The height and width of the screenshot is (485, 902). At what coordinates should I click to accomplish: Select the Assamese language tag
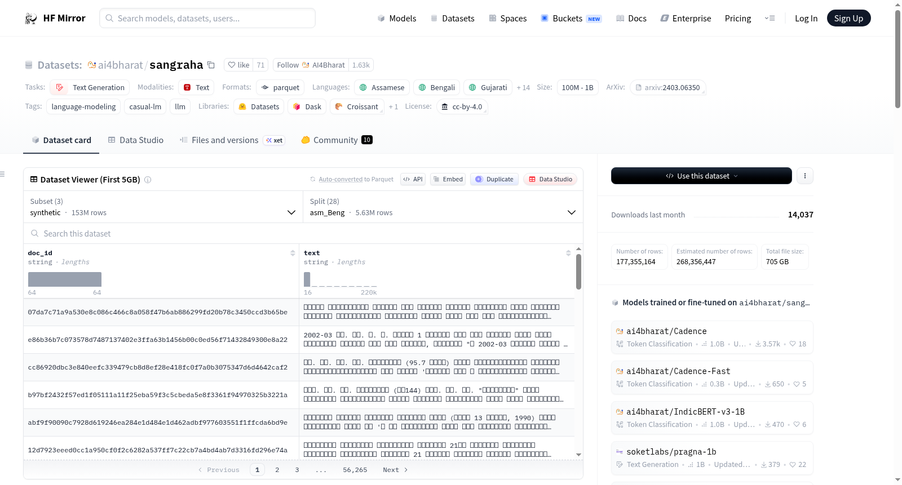tap(382, 87)
